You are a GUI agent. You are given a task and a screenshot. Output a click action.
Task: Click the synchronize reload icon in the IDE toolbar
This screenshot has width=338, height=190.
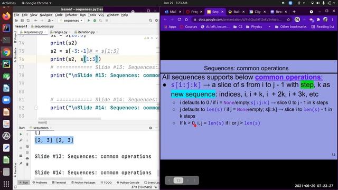click(28, 21)
